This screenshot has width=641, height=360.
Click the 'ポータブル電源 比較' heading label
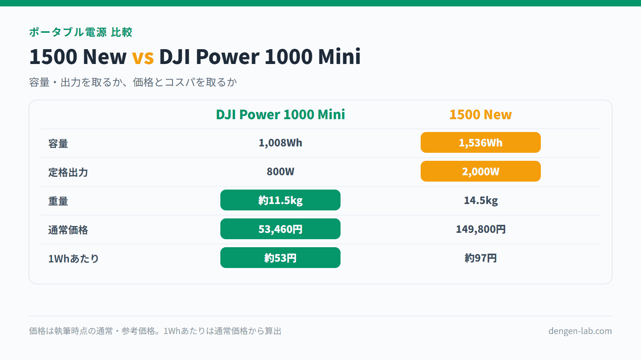coord(81,32)
